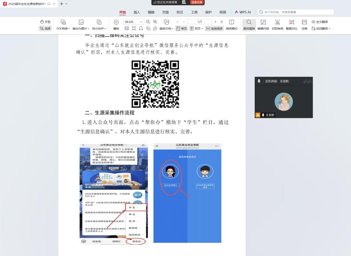Enable 单页 single page view

(182, 28)
